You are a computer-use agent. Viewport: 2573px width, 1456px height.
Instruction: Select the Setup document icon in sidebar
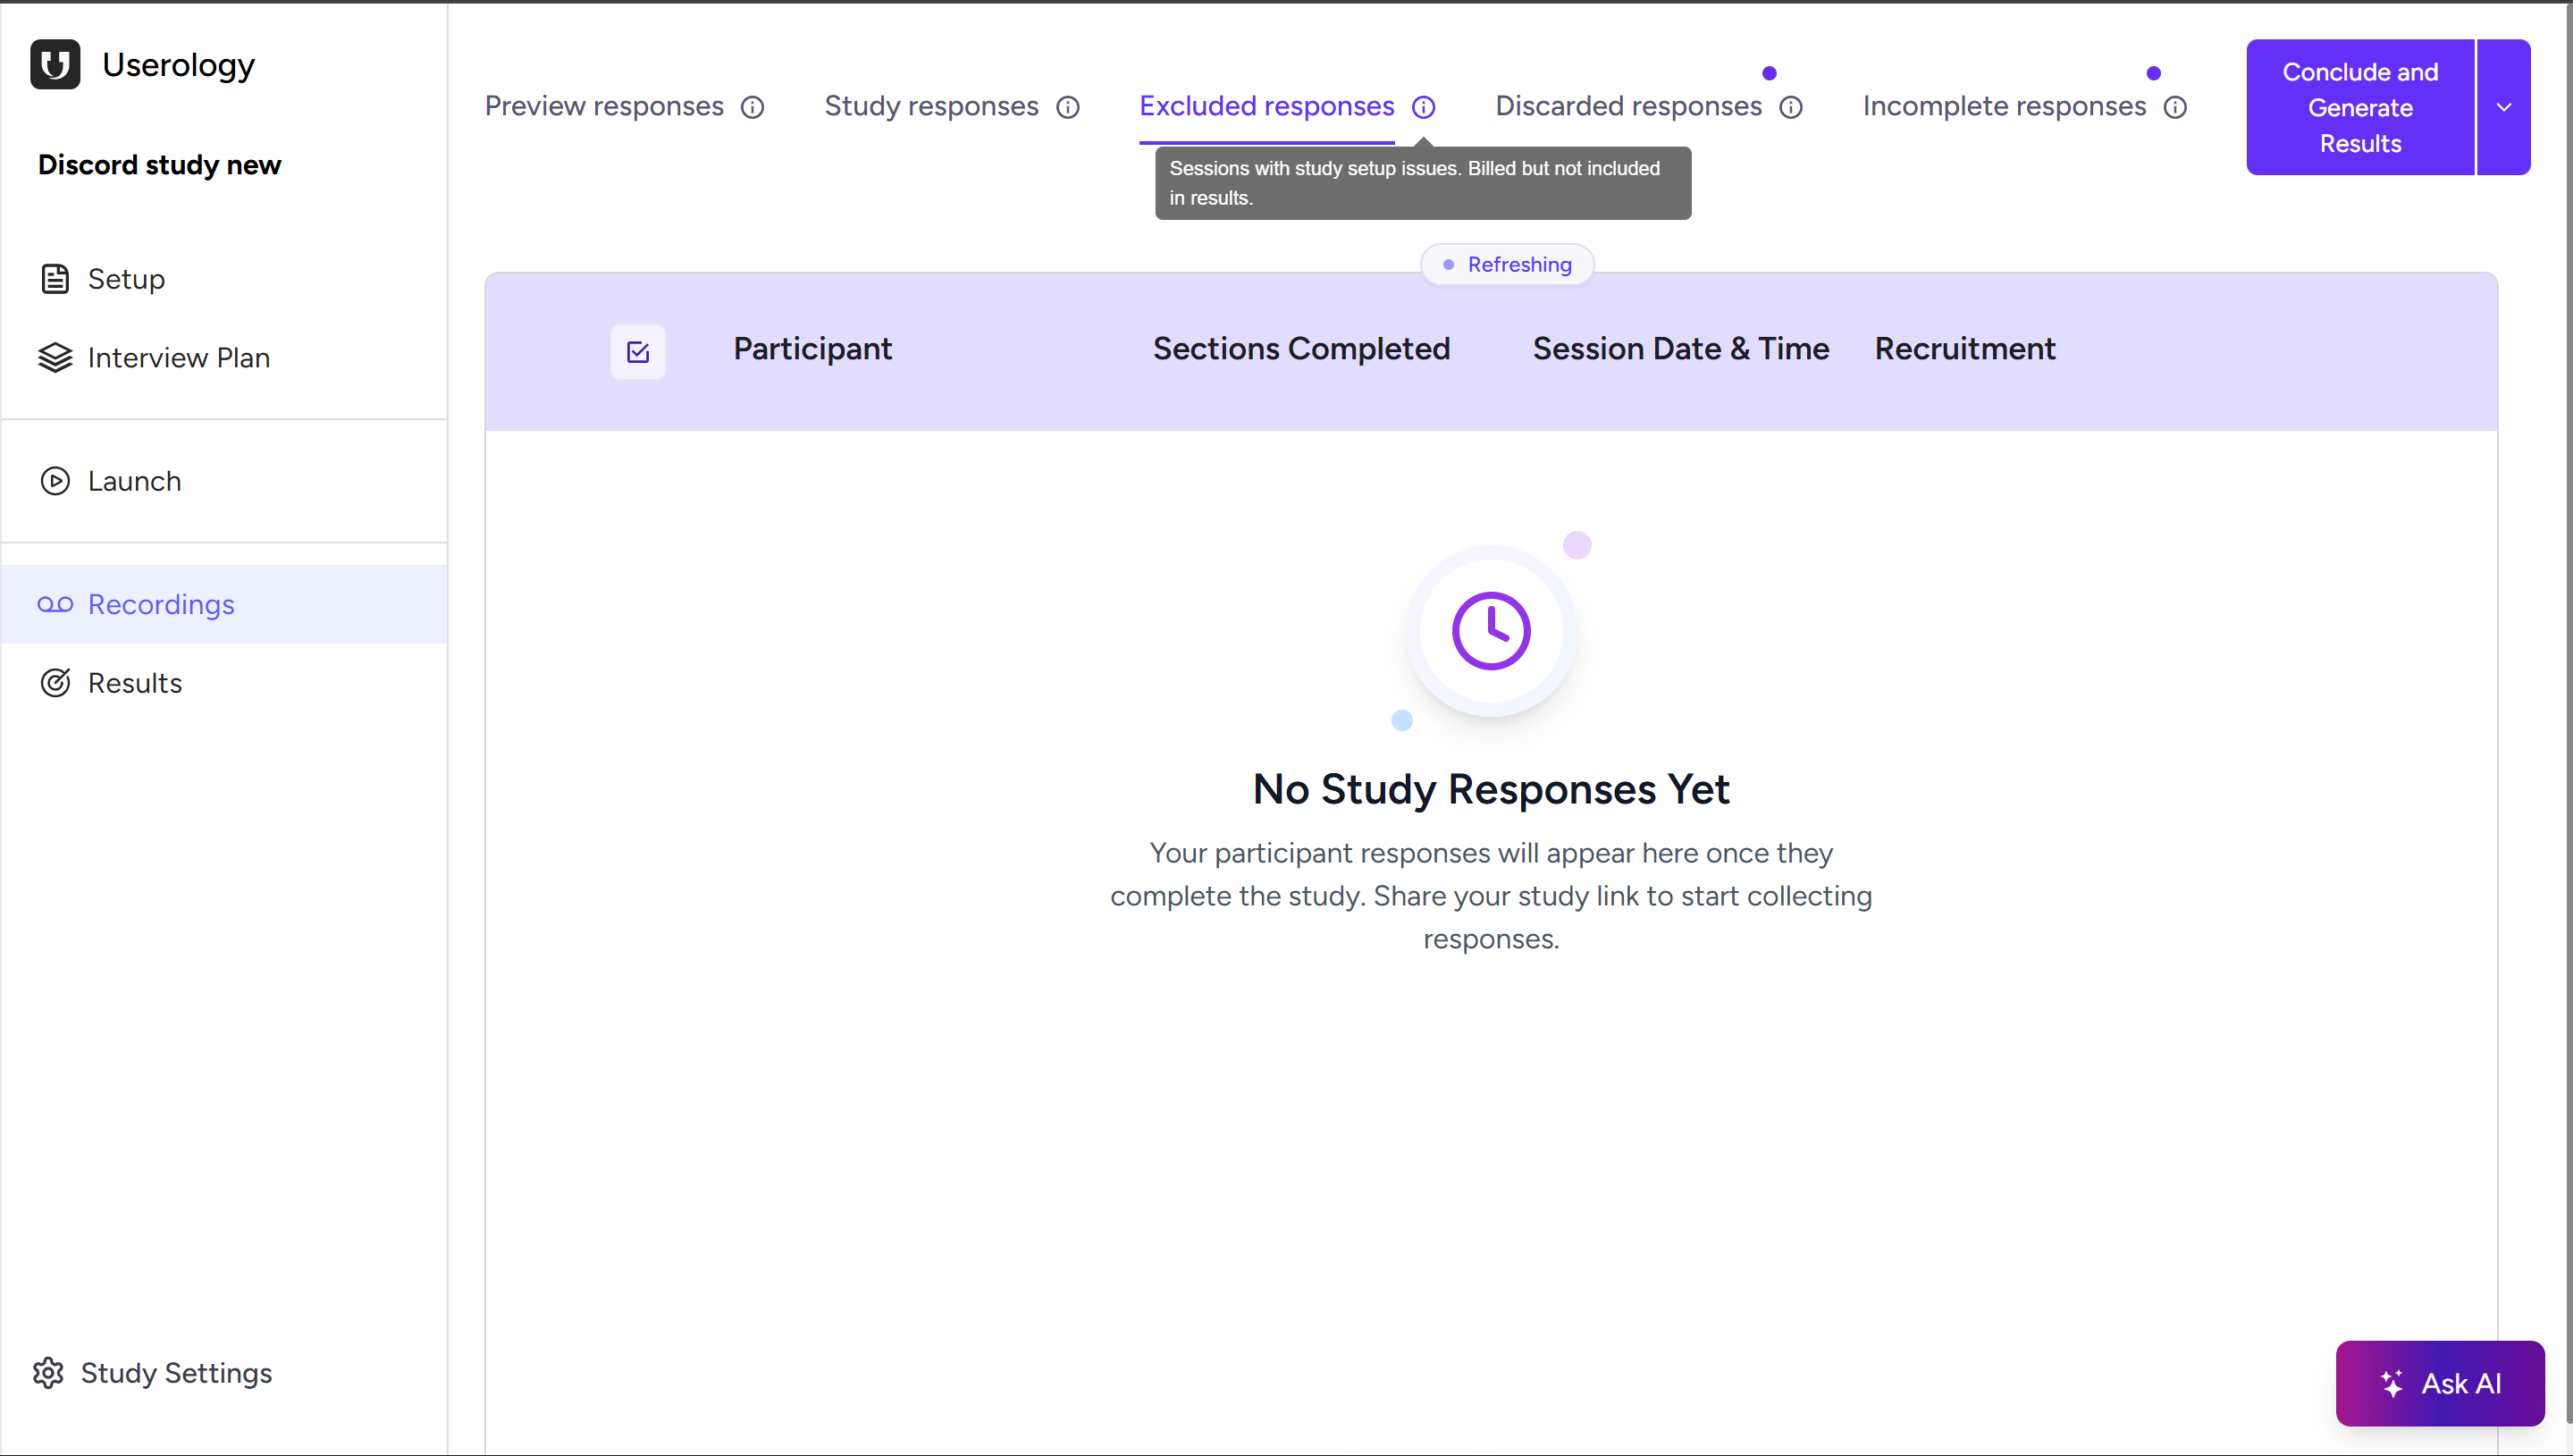55,279
